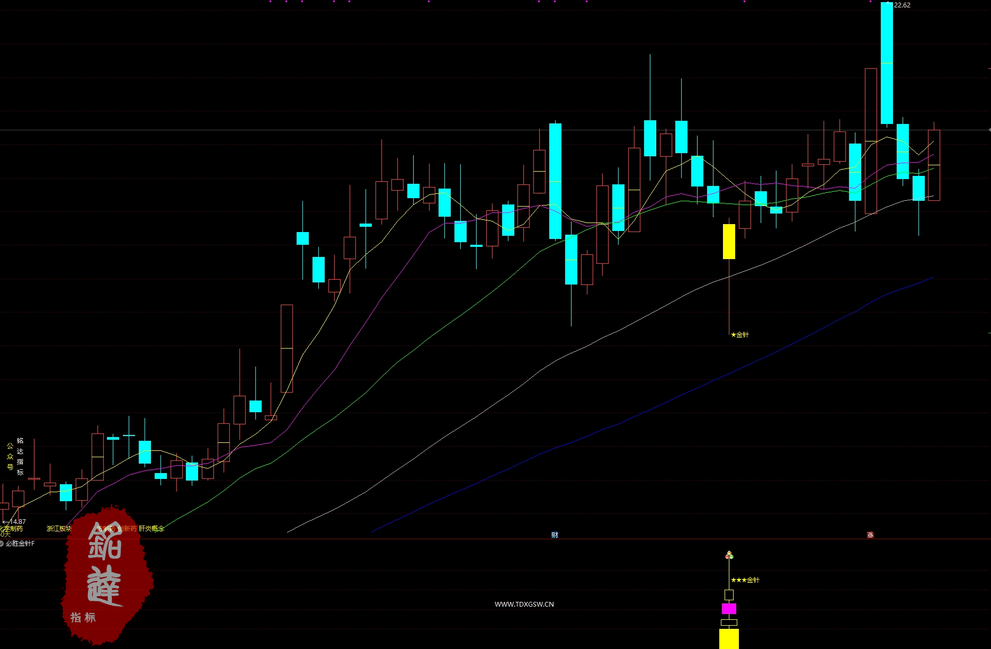Click the large yellow bar at indicator bottom
The width and height of the screenshot is (991, 649).
729,638
